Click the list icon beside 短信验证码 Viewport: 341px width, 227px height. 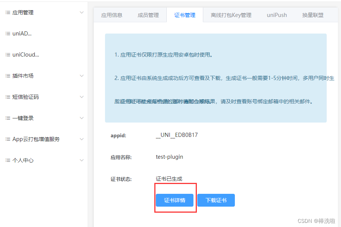tap(8, 97)
